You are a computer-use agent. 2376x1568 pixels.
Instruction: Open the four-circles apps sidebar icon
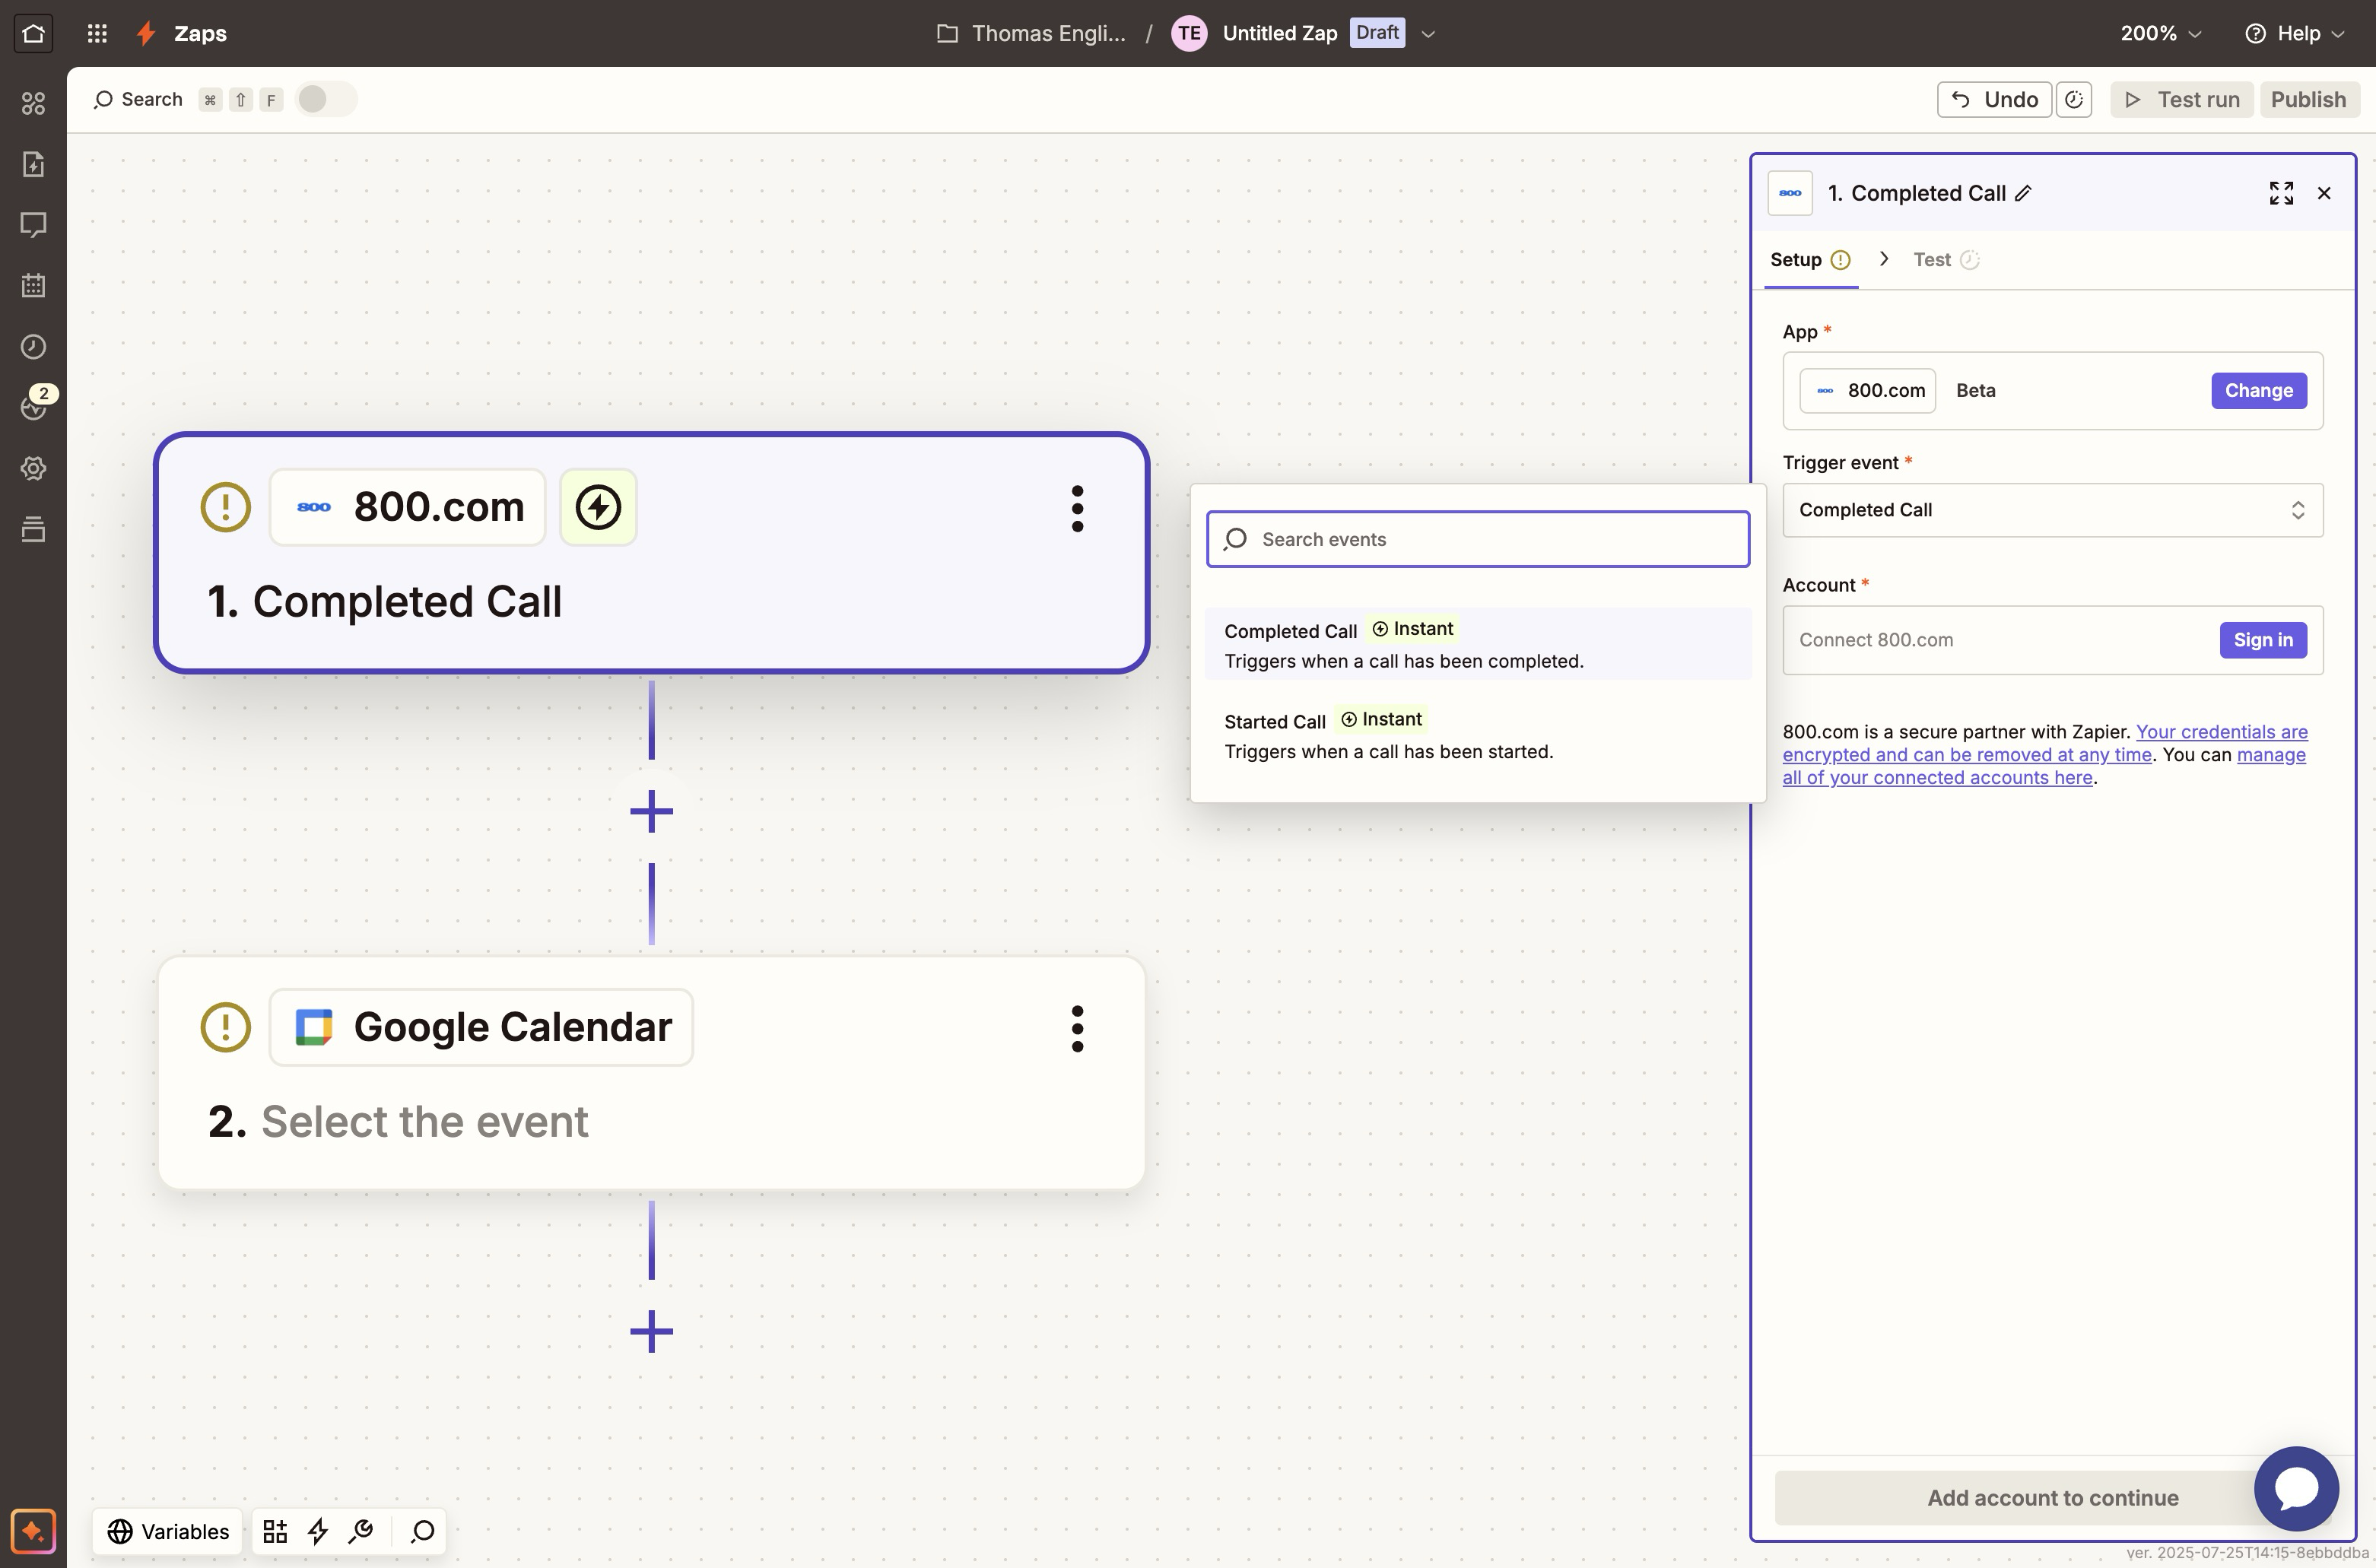33,103
